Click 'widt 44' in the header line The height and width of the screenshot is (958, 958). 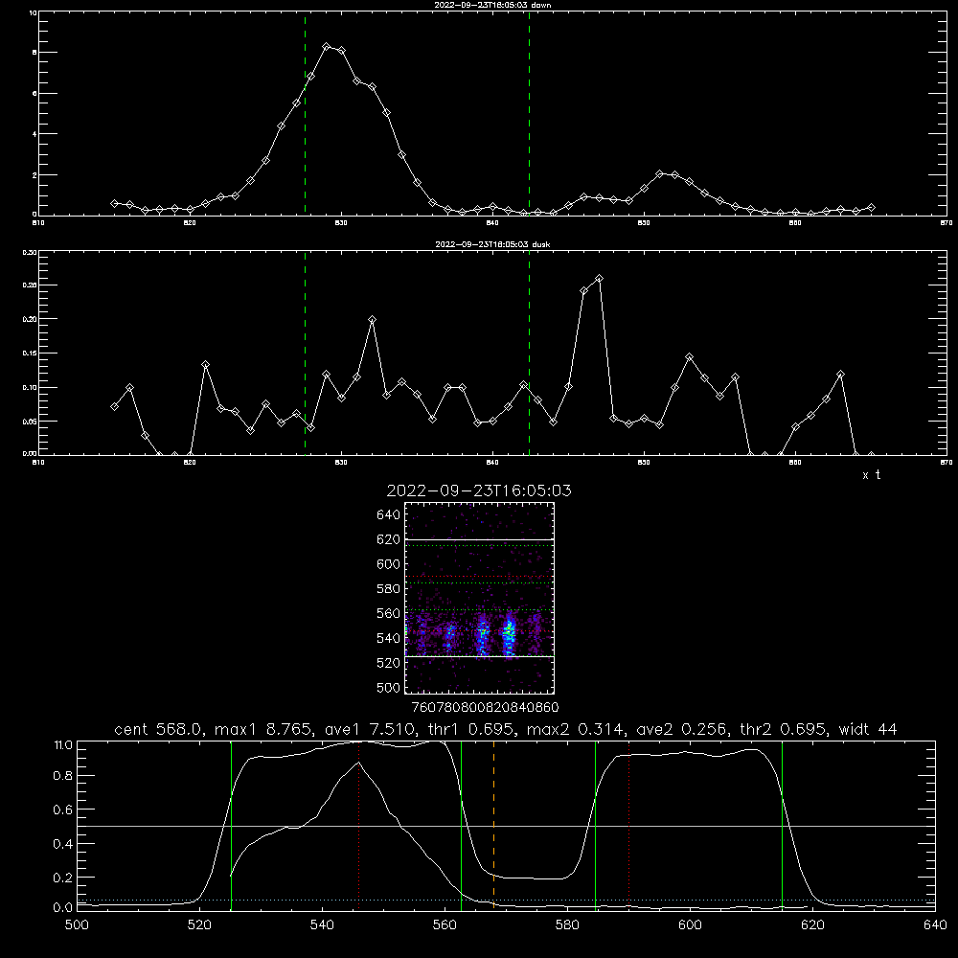868,729
